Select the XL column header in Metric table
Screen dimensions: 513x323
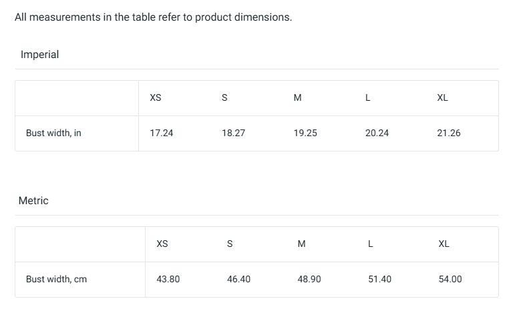444,244
